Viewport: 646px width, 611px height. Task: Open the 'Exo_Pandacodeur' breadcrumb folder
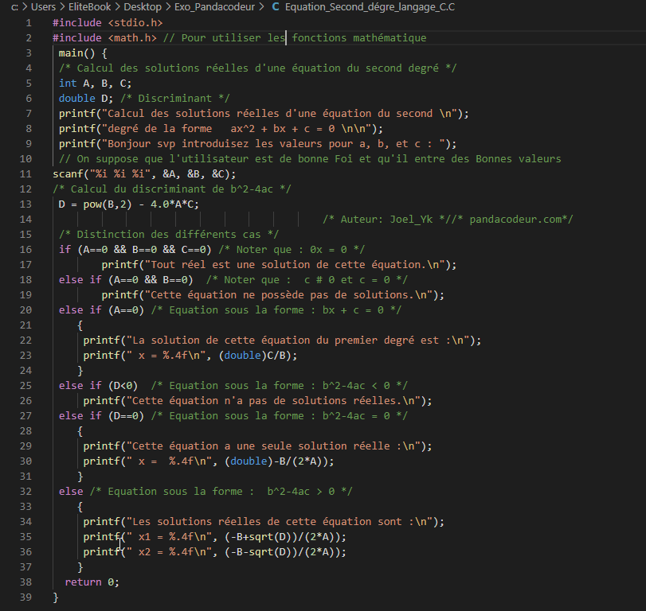point(214,7)
